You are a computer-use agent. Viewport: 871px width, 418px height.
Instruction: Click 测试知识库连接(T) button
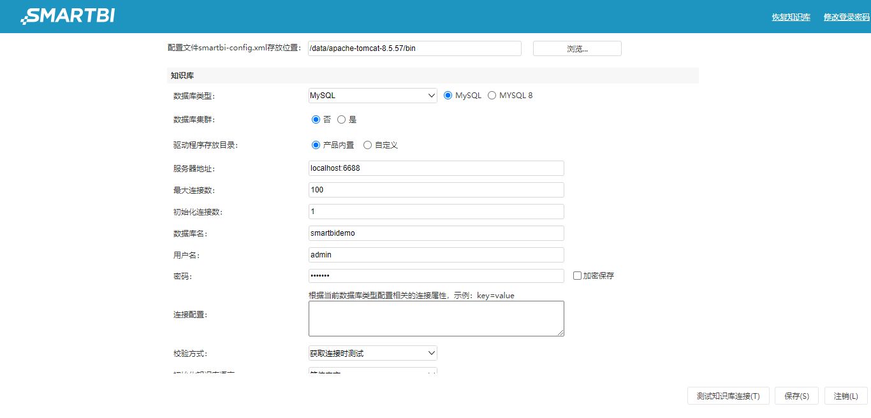click(x=728, y=395)
